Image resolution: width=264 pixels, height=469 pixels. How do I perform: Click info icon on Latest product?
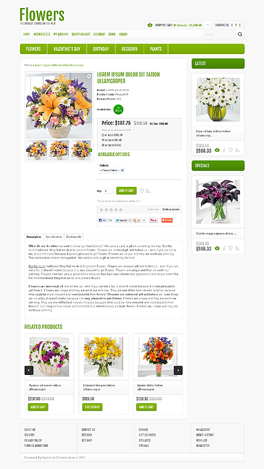pyautogui.click(x=224, y=150)
